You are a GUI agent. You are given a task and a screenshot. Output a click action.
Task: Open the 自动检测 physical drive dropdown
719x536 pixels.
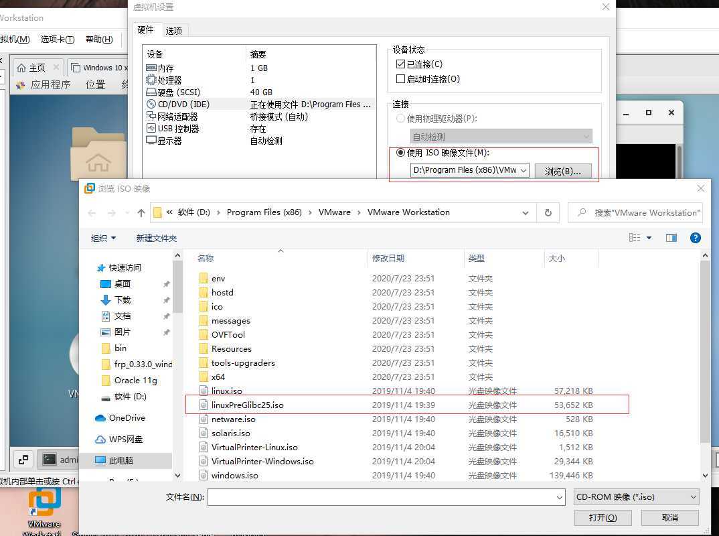click(586, 136)
